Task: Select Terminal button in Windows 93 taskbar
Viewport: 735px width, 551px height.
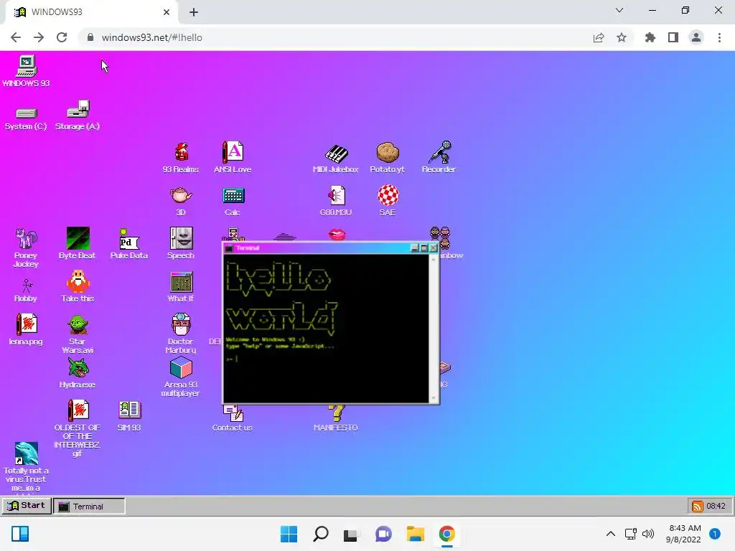Action: tap(89, 507)
